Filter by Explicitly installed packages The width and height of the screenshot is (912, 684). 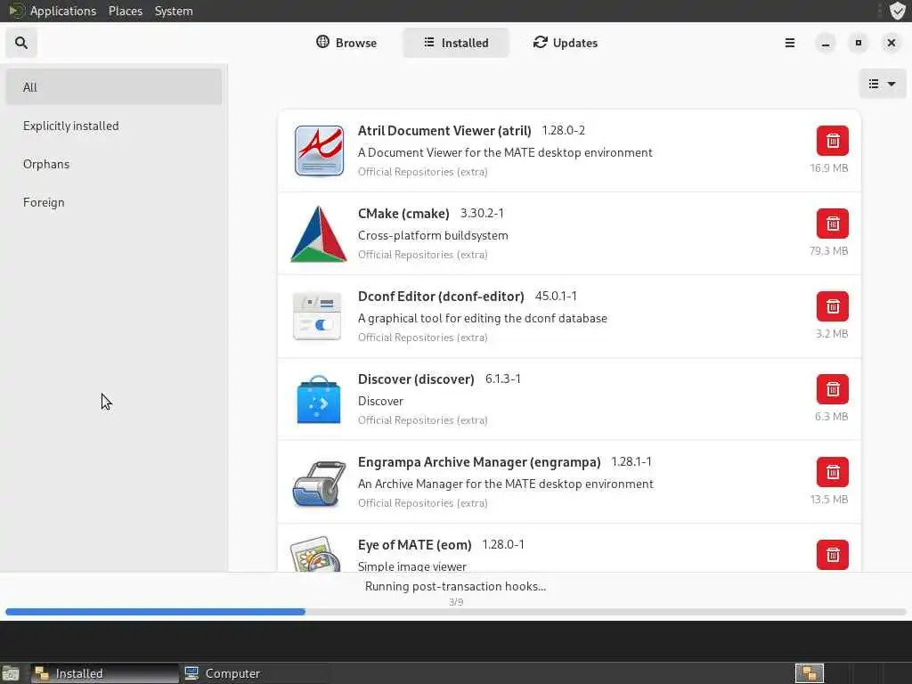point(114,126)
